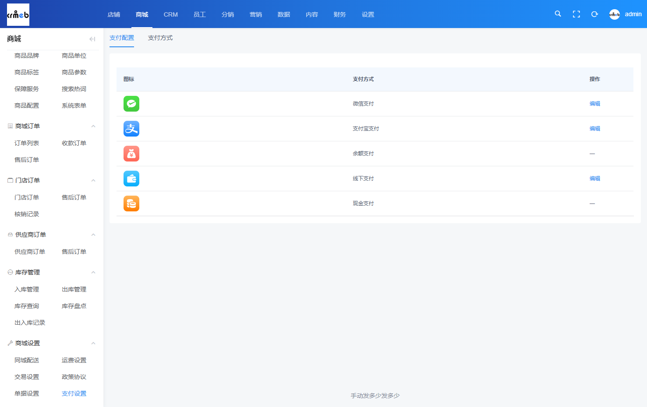647x407 pixels.
Task: Click the crmeb logo in header
Action: coord(18,14)
